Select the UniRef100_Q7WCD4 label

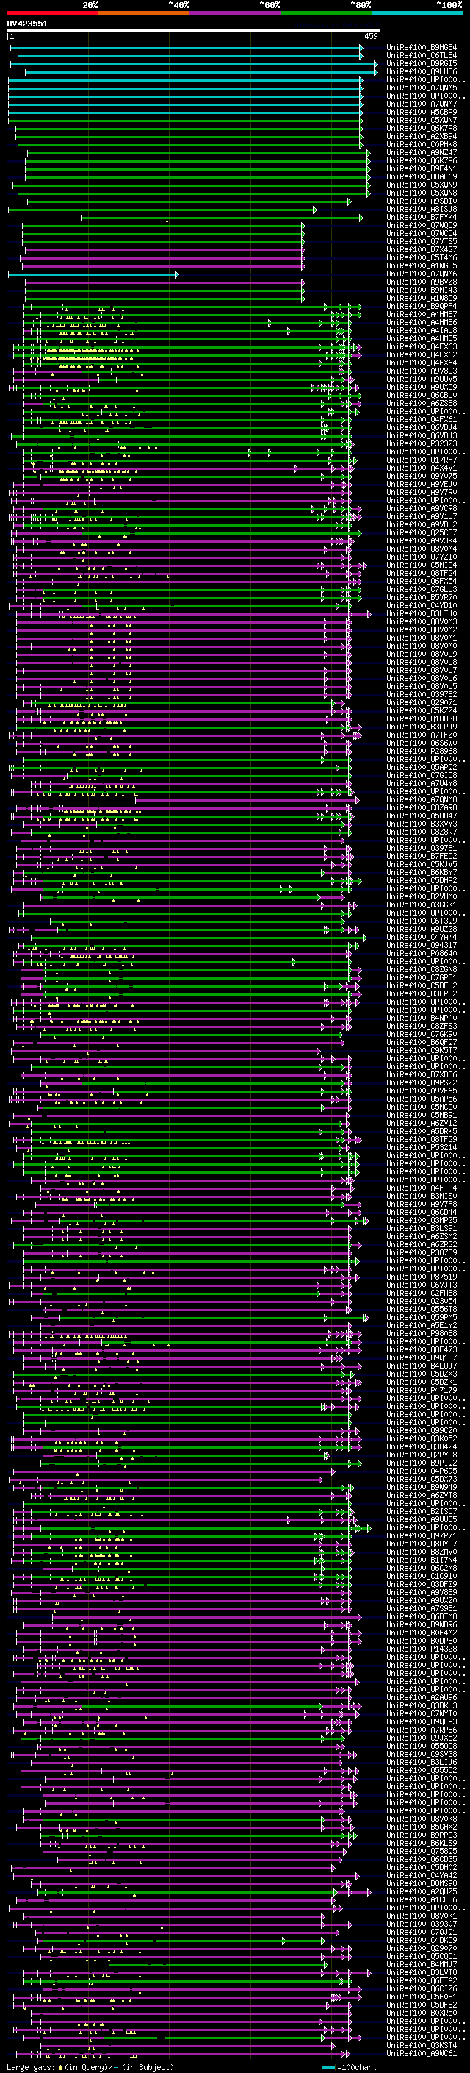[422, 233]
